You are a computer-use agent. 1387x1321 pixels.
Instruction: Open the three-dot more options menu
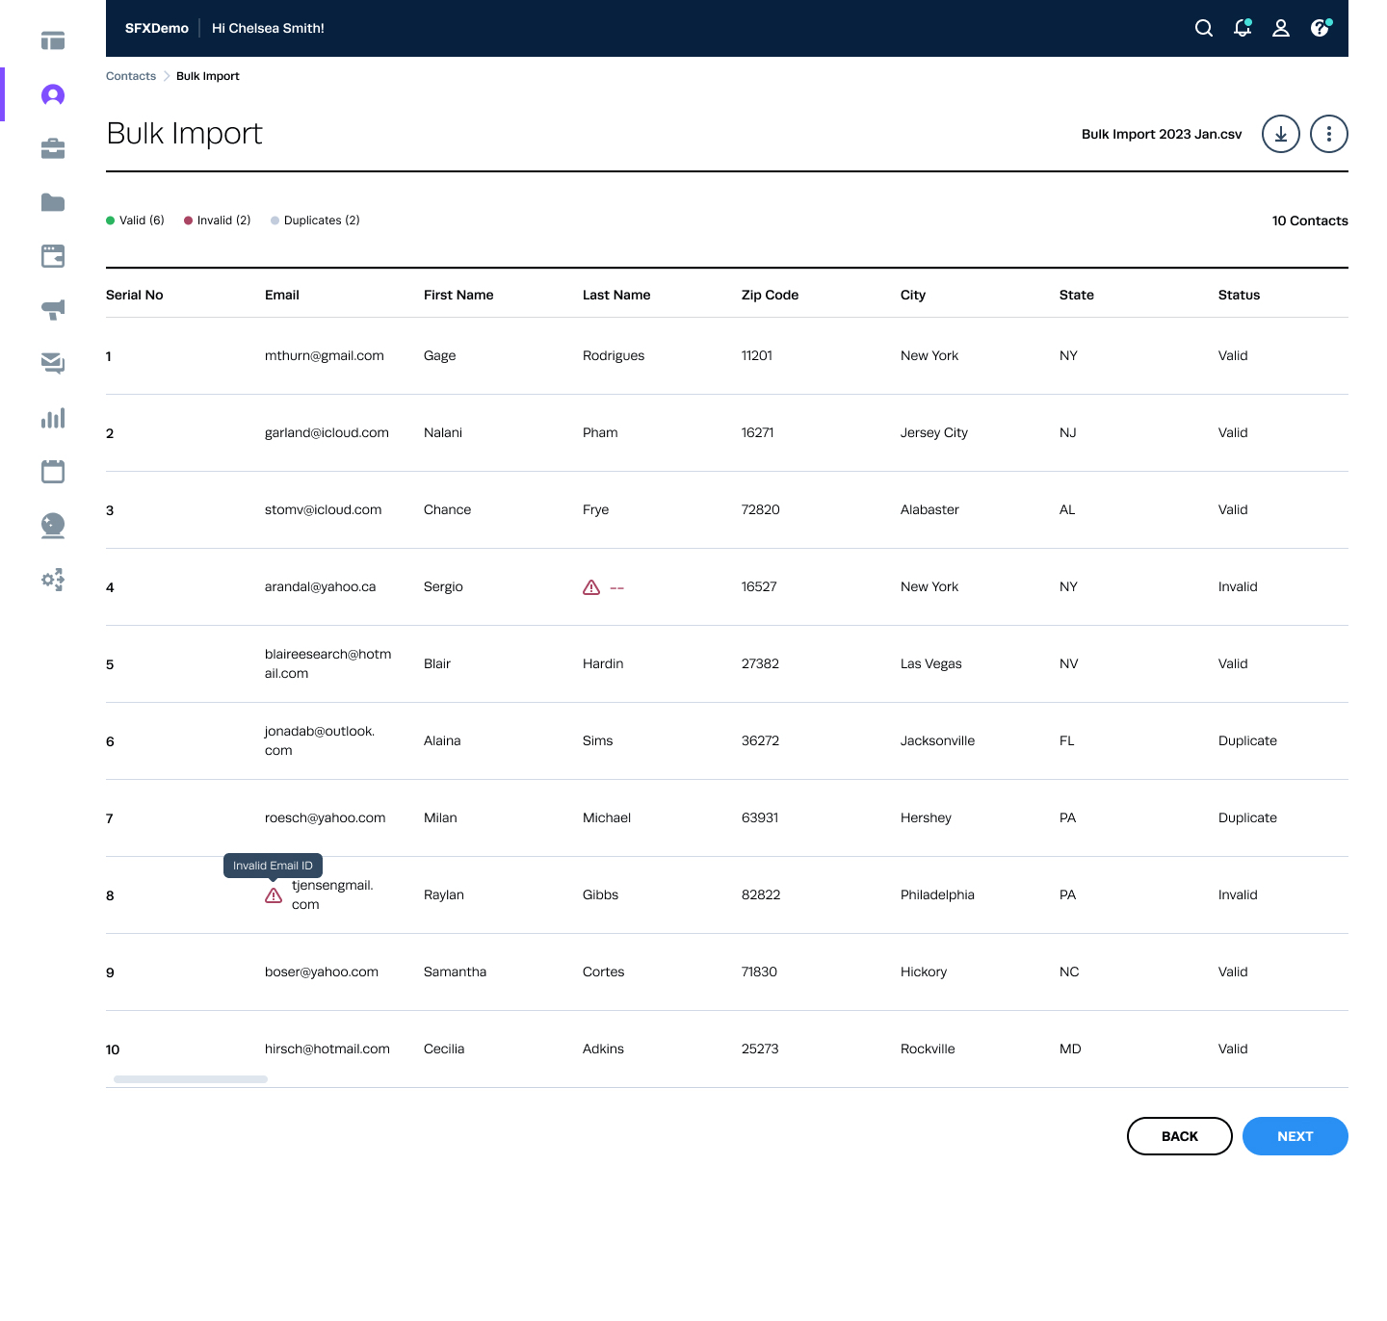(1329, 134)
